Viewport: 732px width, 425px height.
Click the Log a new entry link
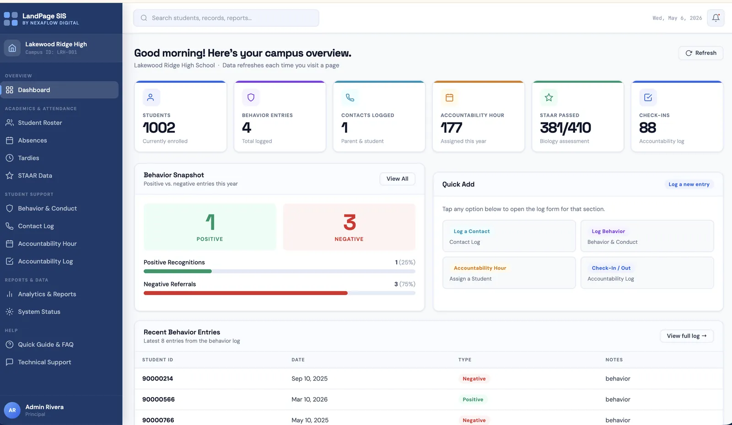689,184
